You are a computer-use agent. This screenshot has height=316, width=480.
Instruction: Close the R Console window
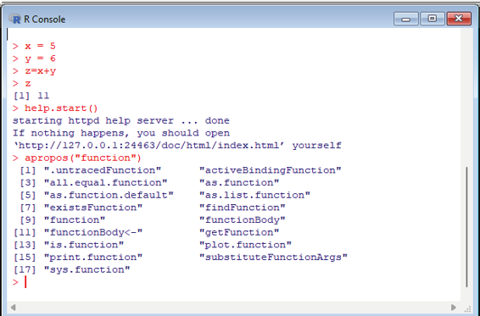click(459, 19)
